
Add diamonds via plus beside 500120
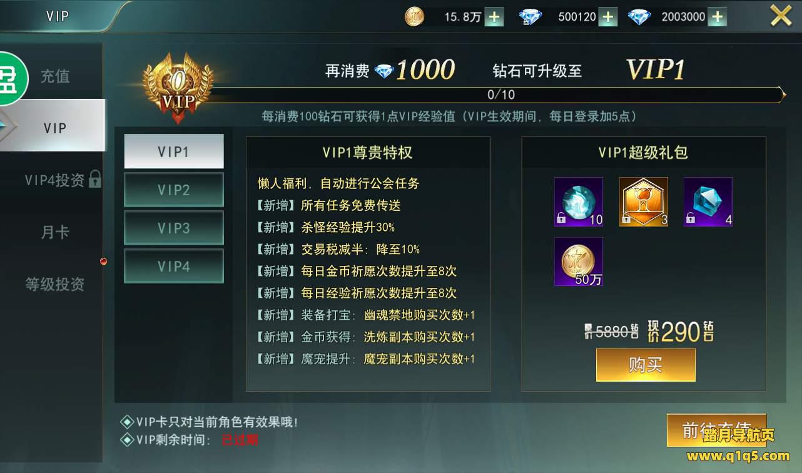point(607,17)
